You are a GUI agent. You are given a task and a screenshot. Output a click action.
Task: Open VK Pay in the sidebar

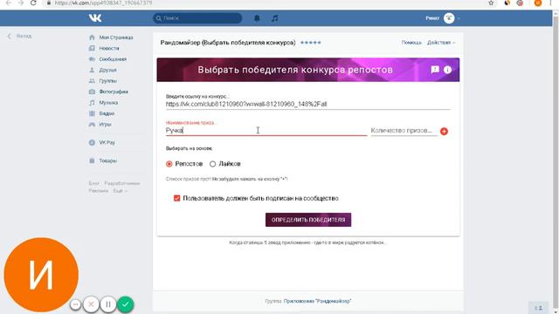pyautogui.click(x=107, y=142)
